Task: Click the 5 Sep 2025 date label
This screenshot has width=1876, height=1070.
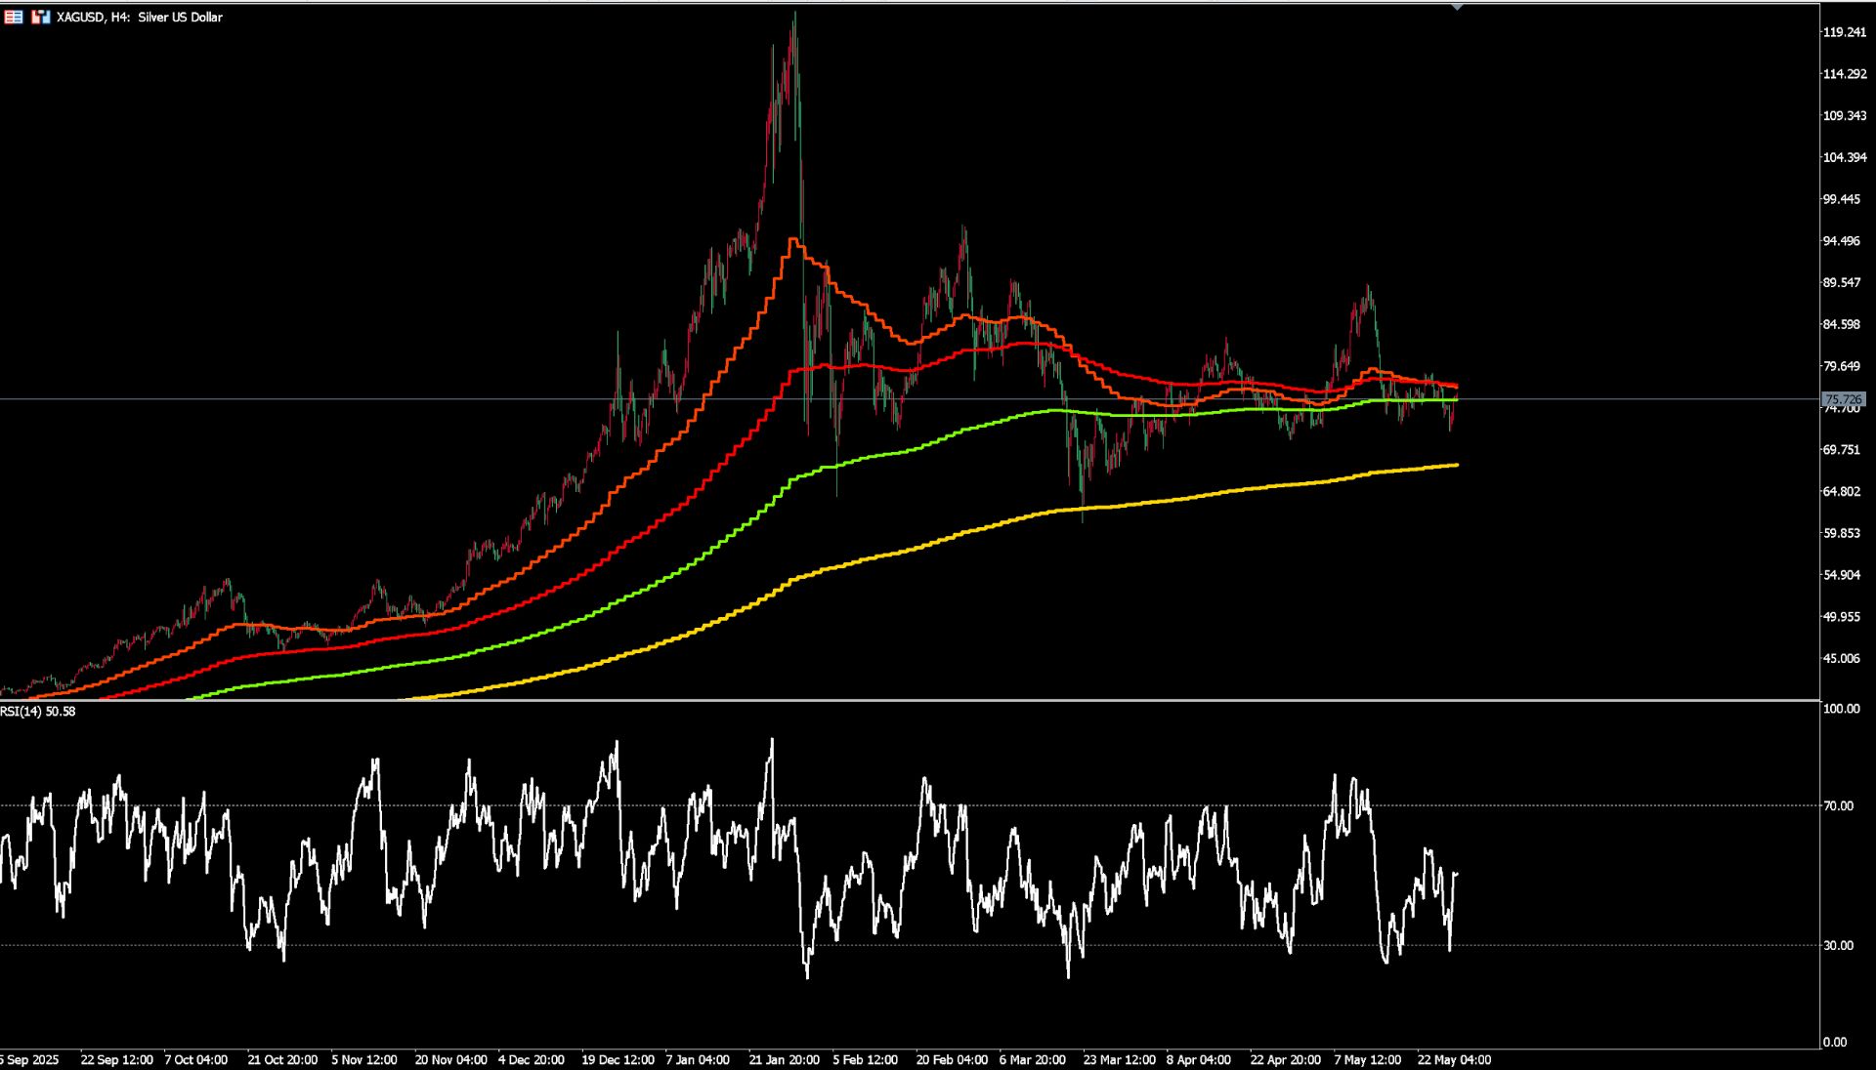Action: 29,1059
